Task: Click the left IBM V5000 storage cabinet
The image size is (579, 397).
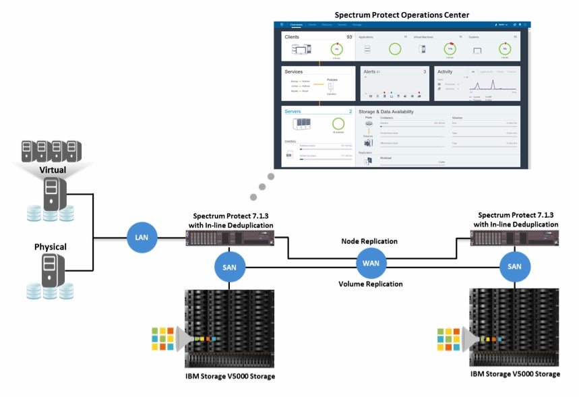Action: (229, 329)
